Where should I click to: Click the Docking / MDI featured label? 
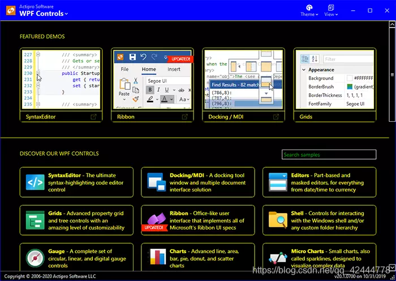tap(226, 117)
